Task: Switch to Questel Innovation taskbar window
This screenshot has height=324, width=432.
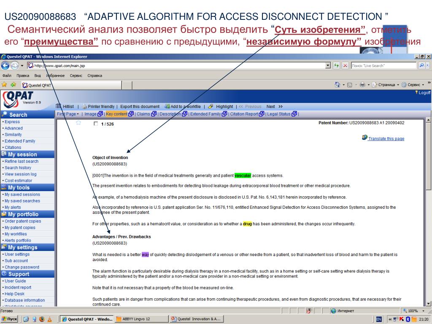Action: (196, 319)
